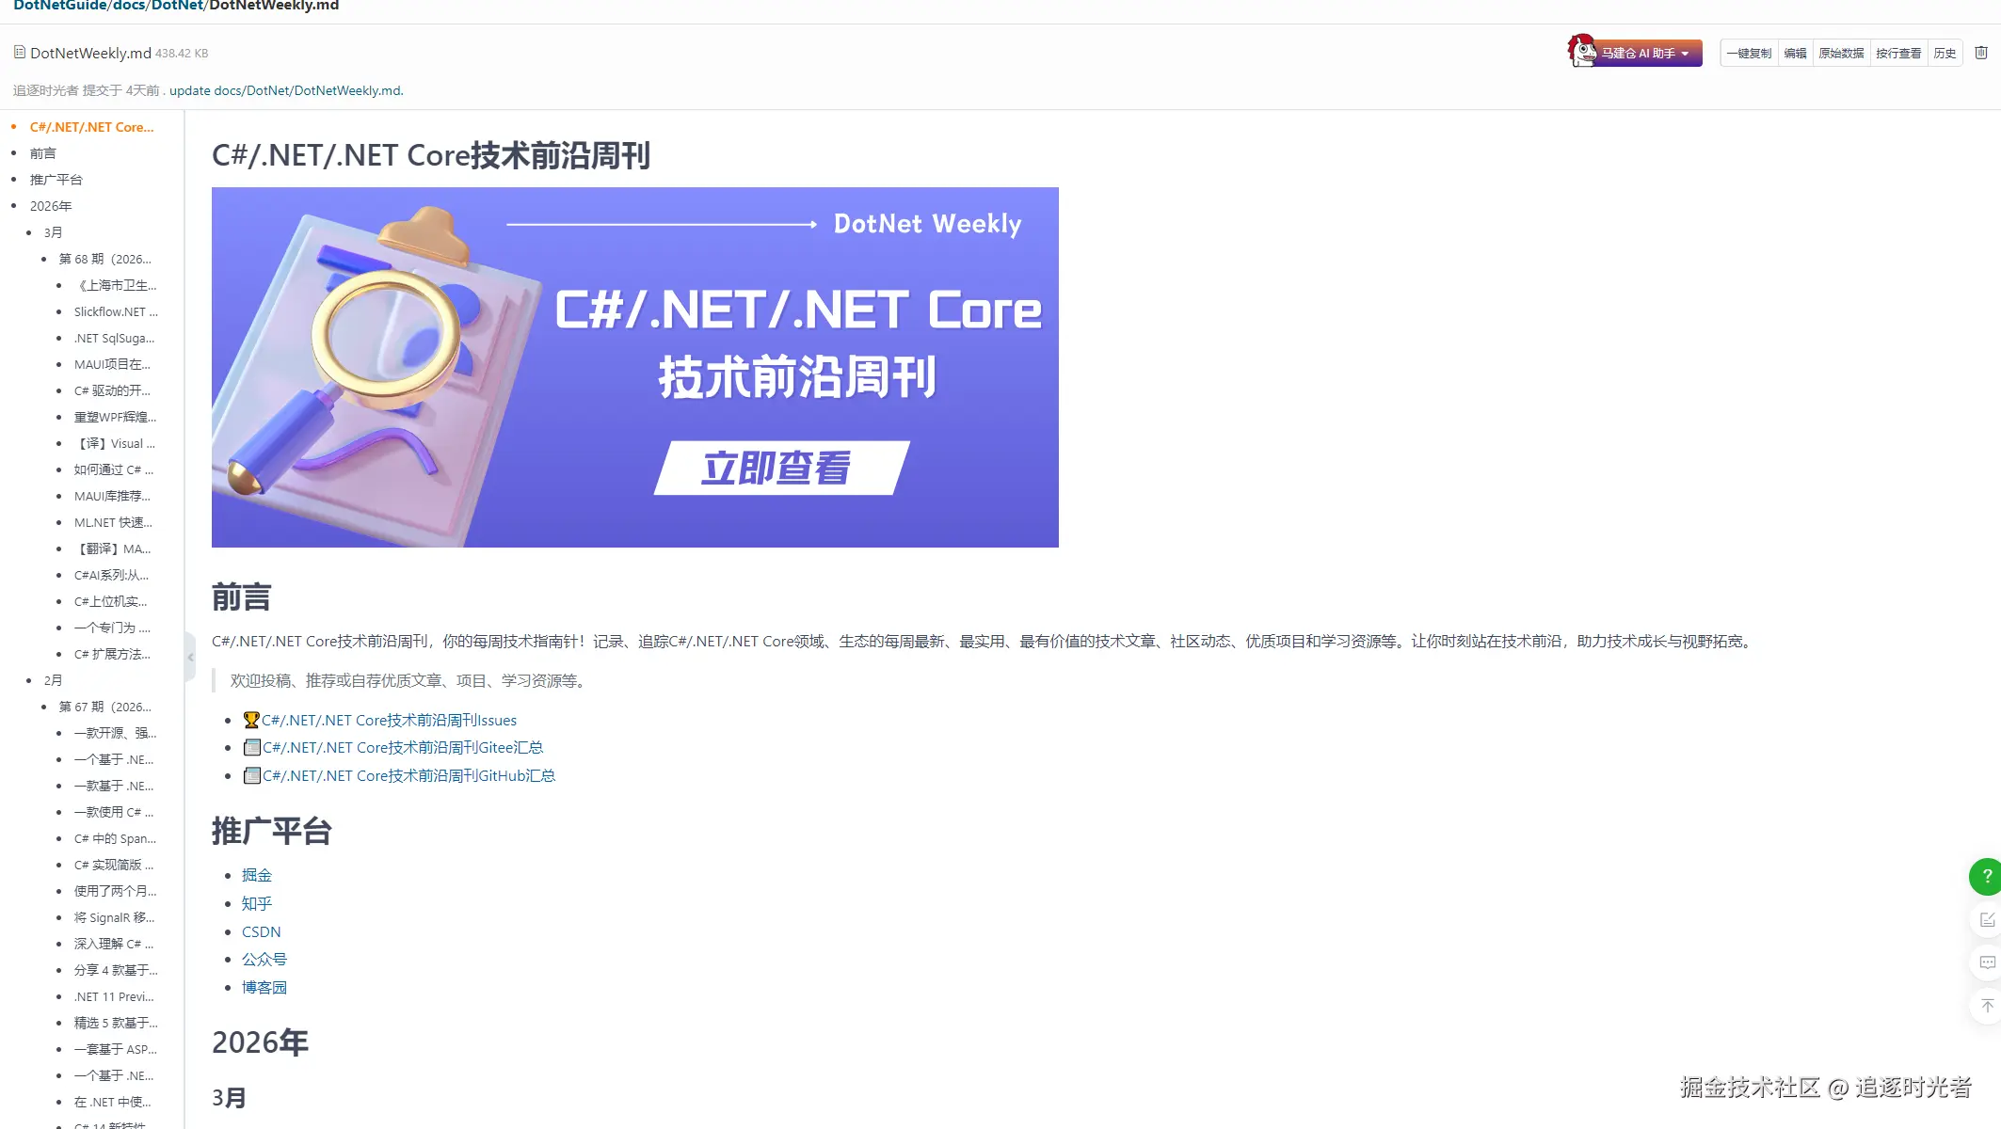
Task: Select 第 68 期 in the outline
Action: coord(104,259)
